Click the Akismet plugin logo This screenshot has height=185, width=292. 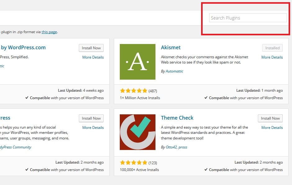tap(137, 62)
